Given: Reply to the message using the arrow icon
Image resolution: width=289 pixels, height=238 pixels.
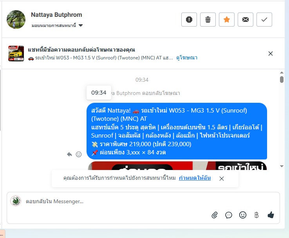Looking at the screenshot, I should click(69, 154).
